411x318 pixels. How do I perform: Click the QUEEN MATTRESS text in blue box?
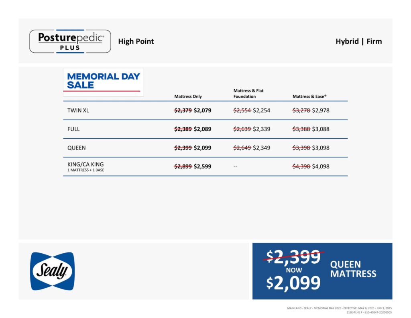coord(353,269)
